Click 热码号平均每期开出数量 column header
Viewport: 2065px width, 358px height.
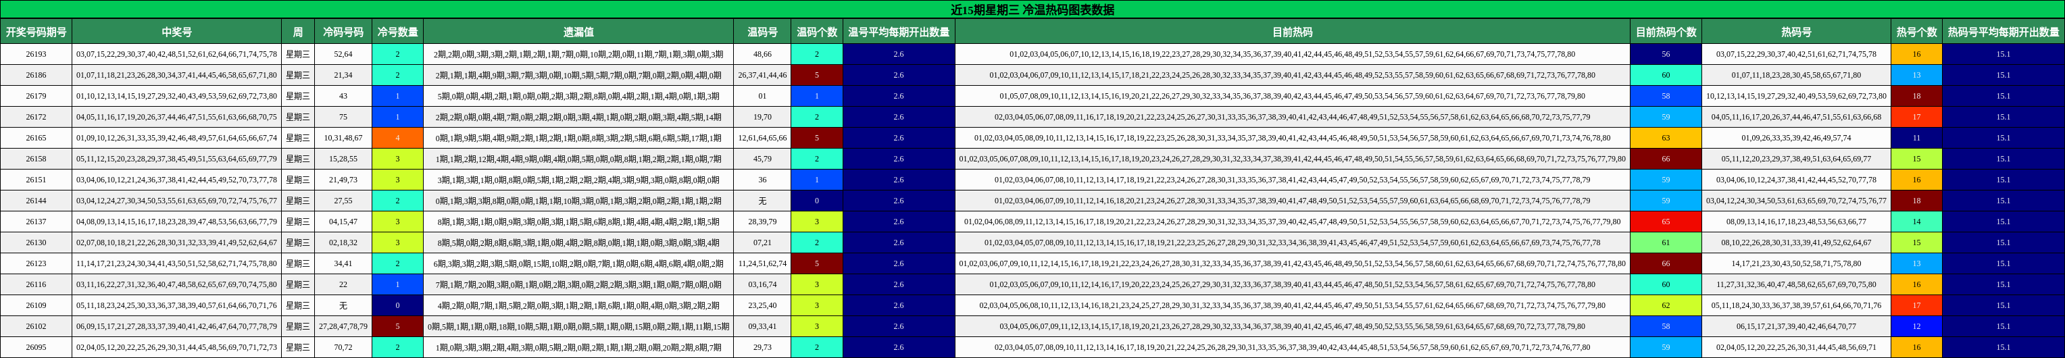(2004, 32)
